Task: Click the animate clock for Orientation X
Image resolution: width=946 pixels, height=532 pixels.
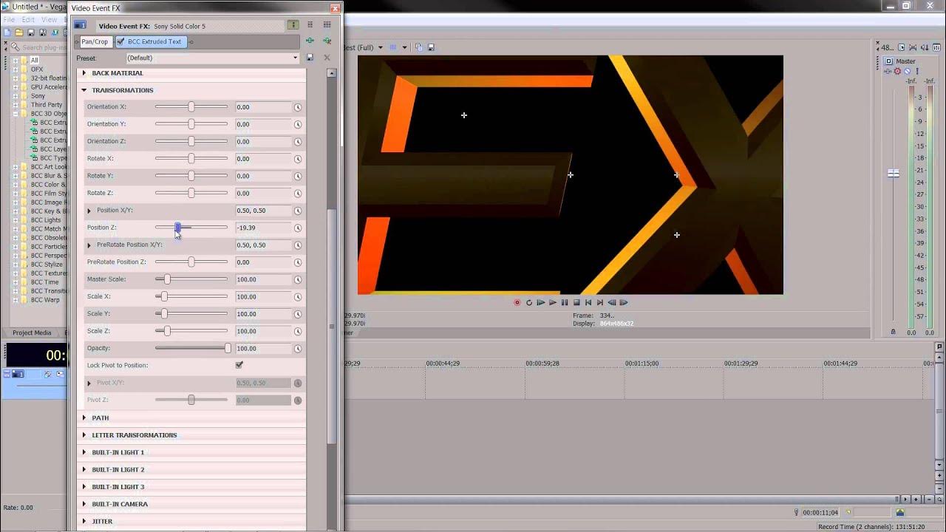Action: click(x=298, y=107)
